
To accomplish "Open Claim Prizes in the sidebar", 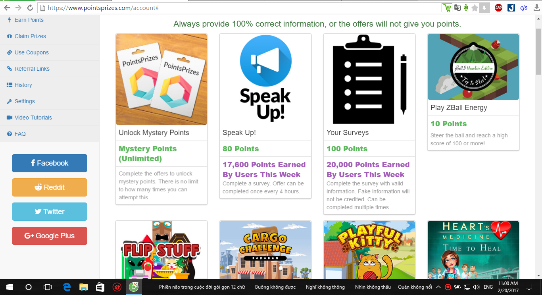I will pos(50,36).
